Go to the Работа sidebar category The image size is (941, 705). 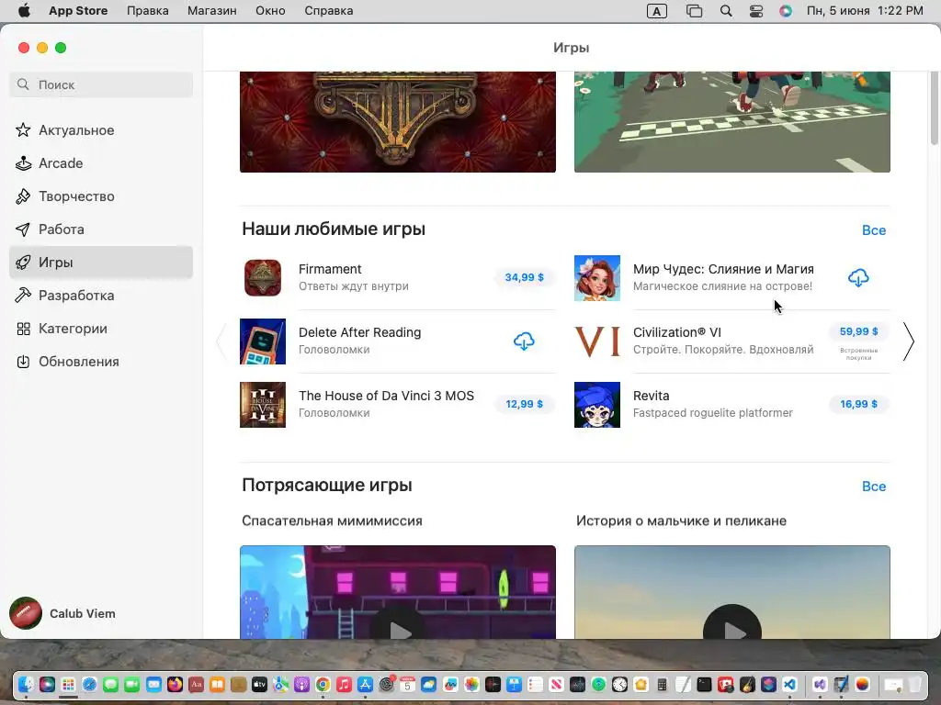[x=101, y=229]
